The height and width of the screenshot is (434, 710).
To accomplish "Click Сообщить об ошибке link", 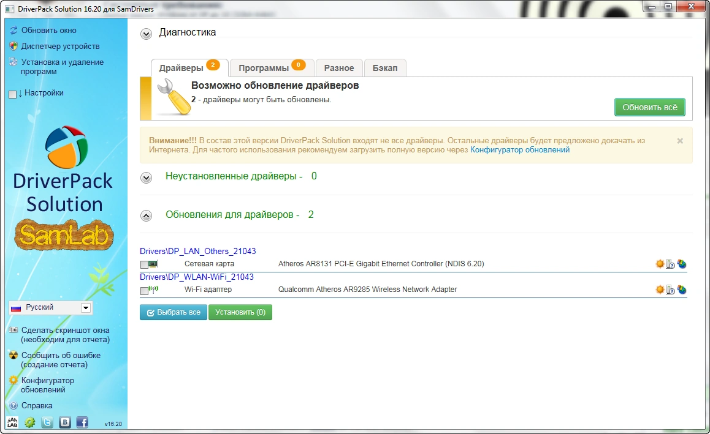I will [61, 360].
